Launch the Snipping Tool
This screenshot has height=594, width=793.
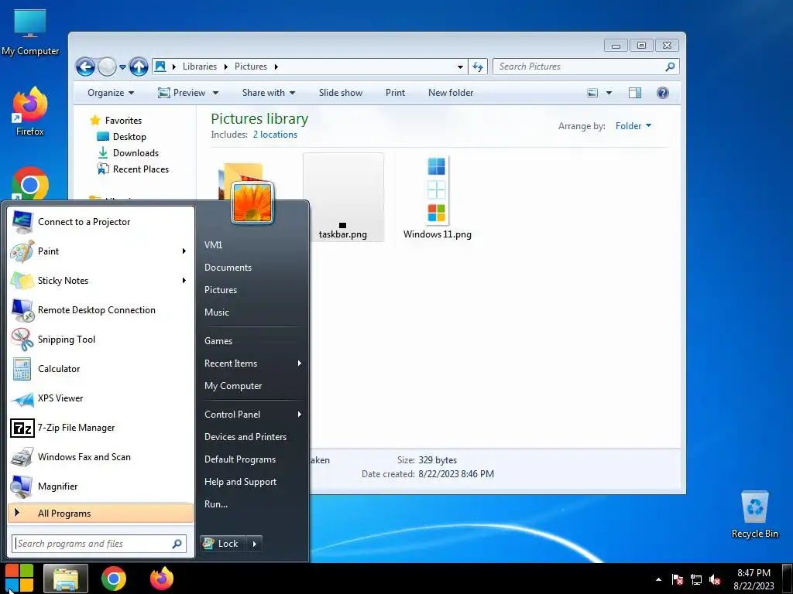pyautogui.click(x=101, y=340)
